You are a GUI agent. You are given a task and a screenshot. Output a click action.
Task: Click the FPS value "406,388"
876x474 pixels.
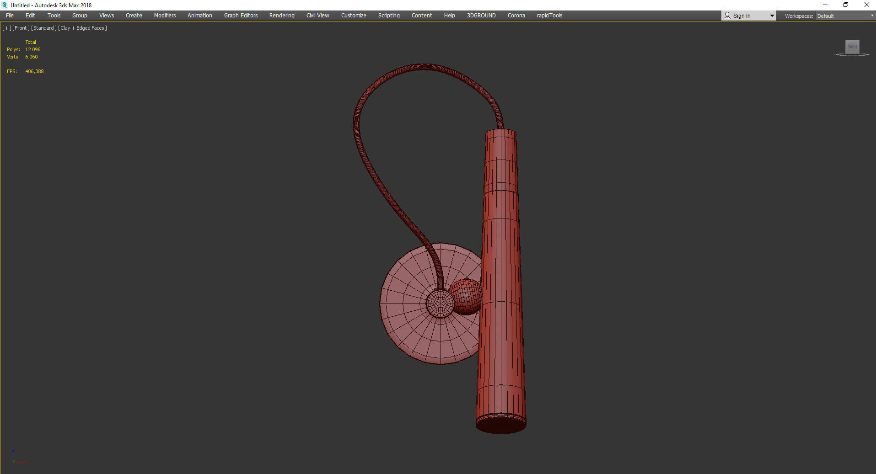pyautogui.click(x=34, y=71)
